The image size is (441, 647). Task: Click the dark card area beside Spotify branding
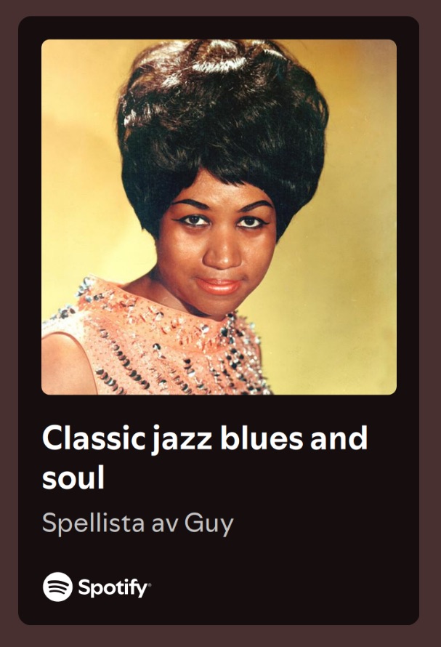pyautogui.click(x=288, y=587)
